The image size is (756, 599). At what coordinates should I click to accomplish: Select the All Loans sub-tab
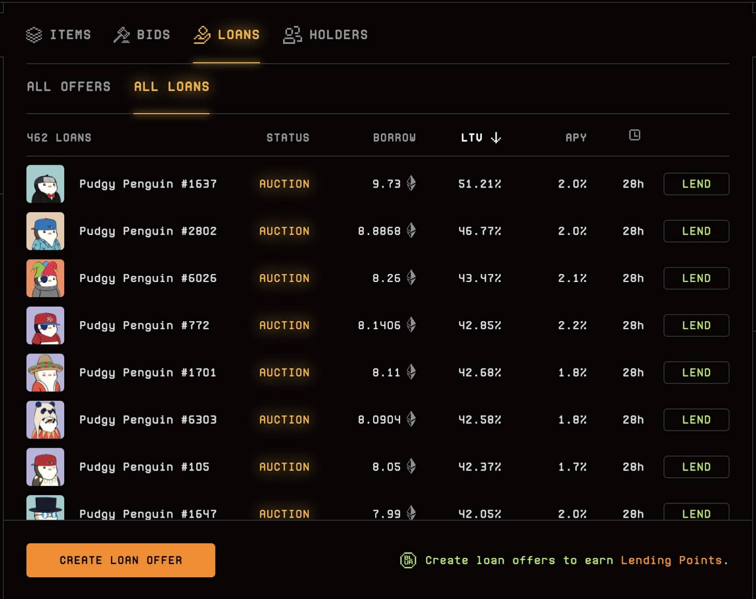172,86
